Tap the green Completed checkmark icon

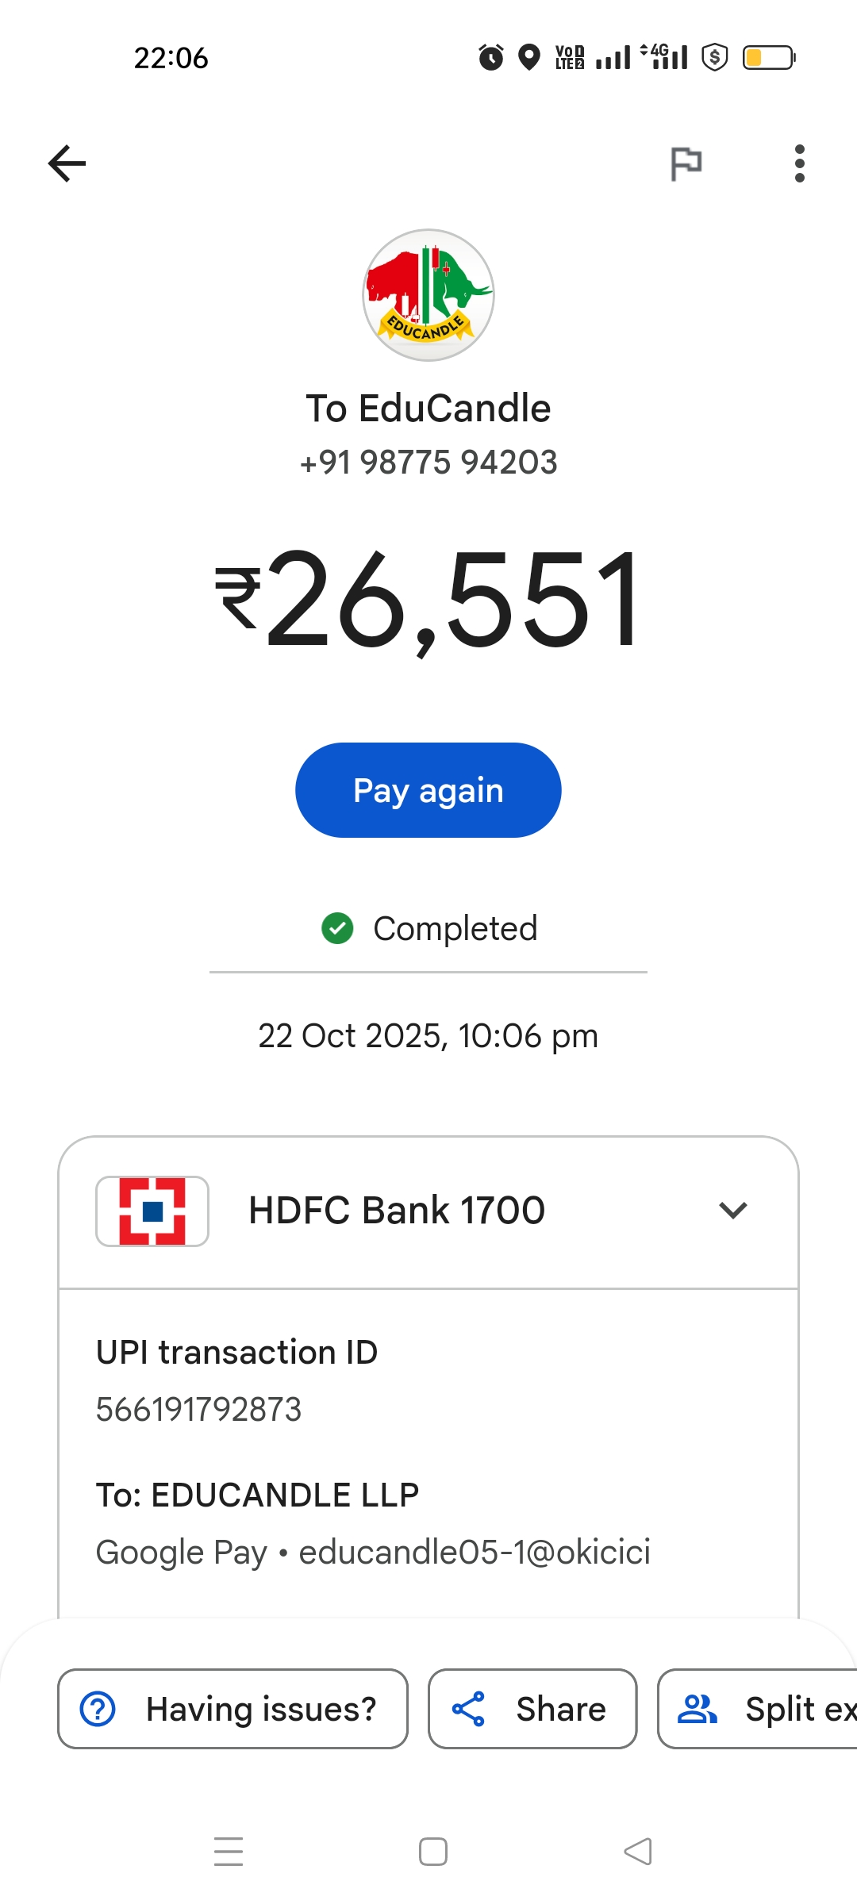point(337,928)
